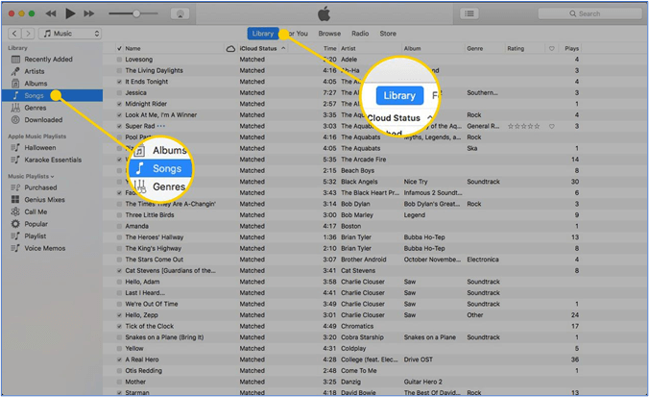Screen dimensions: 649x397
Task: Check the box next to Lovesong
Action: click(119, 59)
